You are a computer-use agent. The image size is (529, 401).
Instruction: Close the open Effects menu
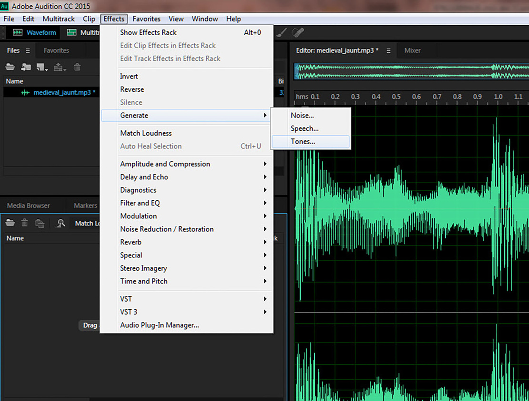114,19
